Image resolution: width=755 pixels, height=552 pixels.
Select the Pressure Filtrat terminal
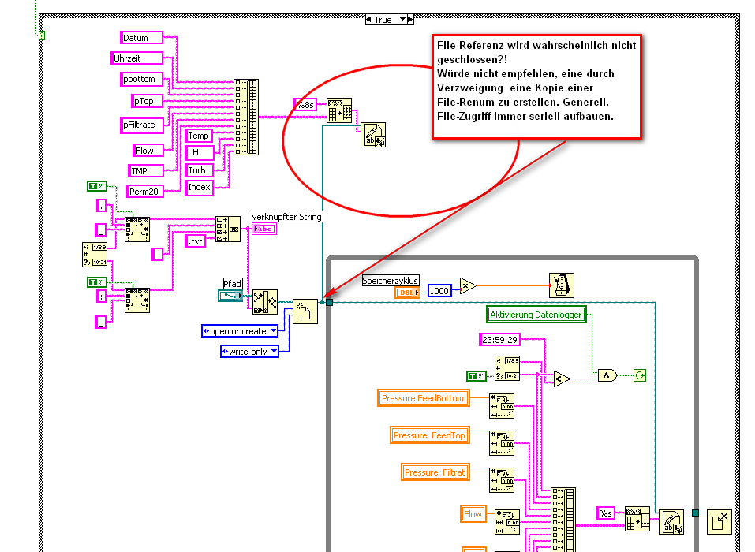tap(435, 472)
